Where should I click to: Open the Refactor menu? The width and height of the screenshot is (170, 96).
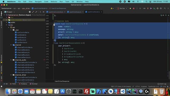(54, 2)
